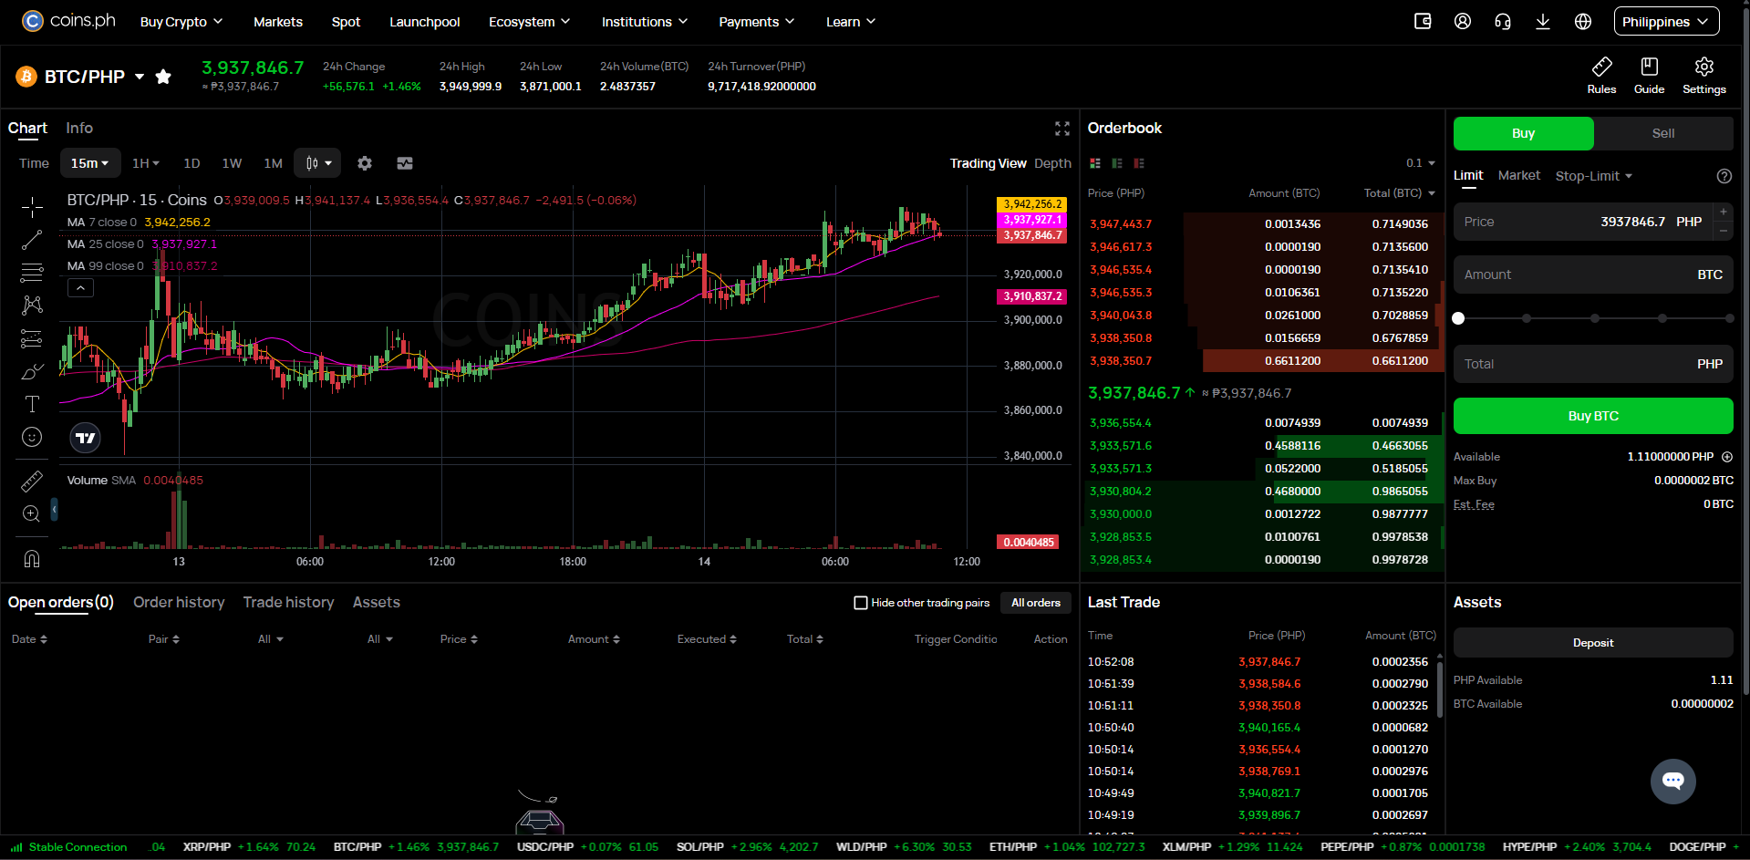
Task: Toggle the BTC/PHP favorite star
Action: pyautogui.click(x=163, y=77)
